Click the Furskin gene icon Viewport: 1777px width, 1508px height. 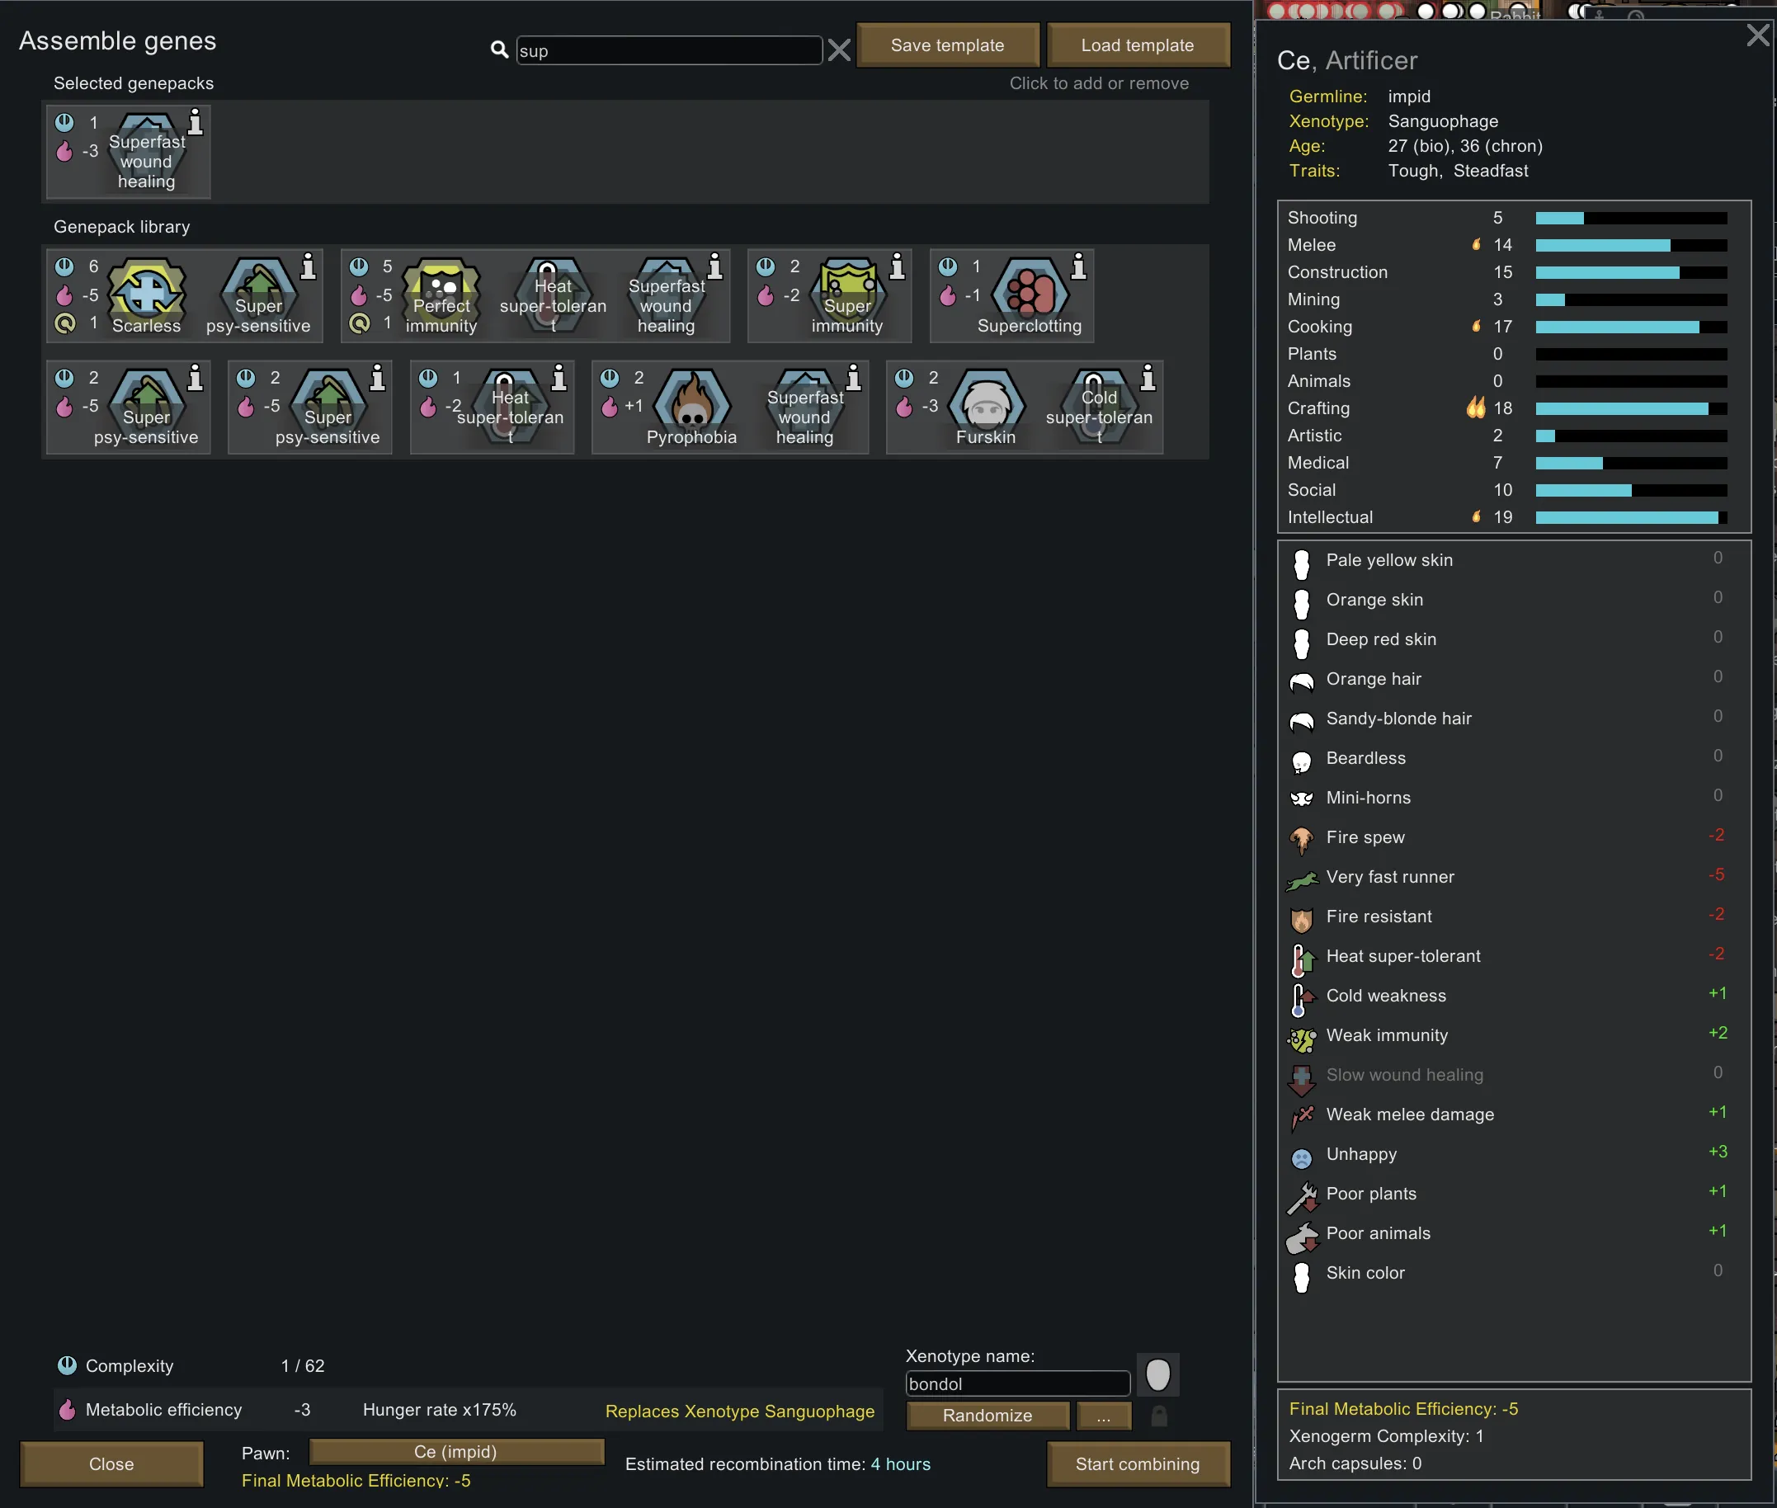pos(986,405)
